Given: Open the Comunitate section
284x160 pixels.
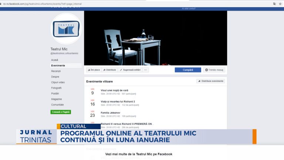Looking at the screenshot, I should (x=57, y=105).
